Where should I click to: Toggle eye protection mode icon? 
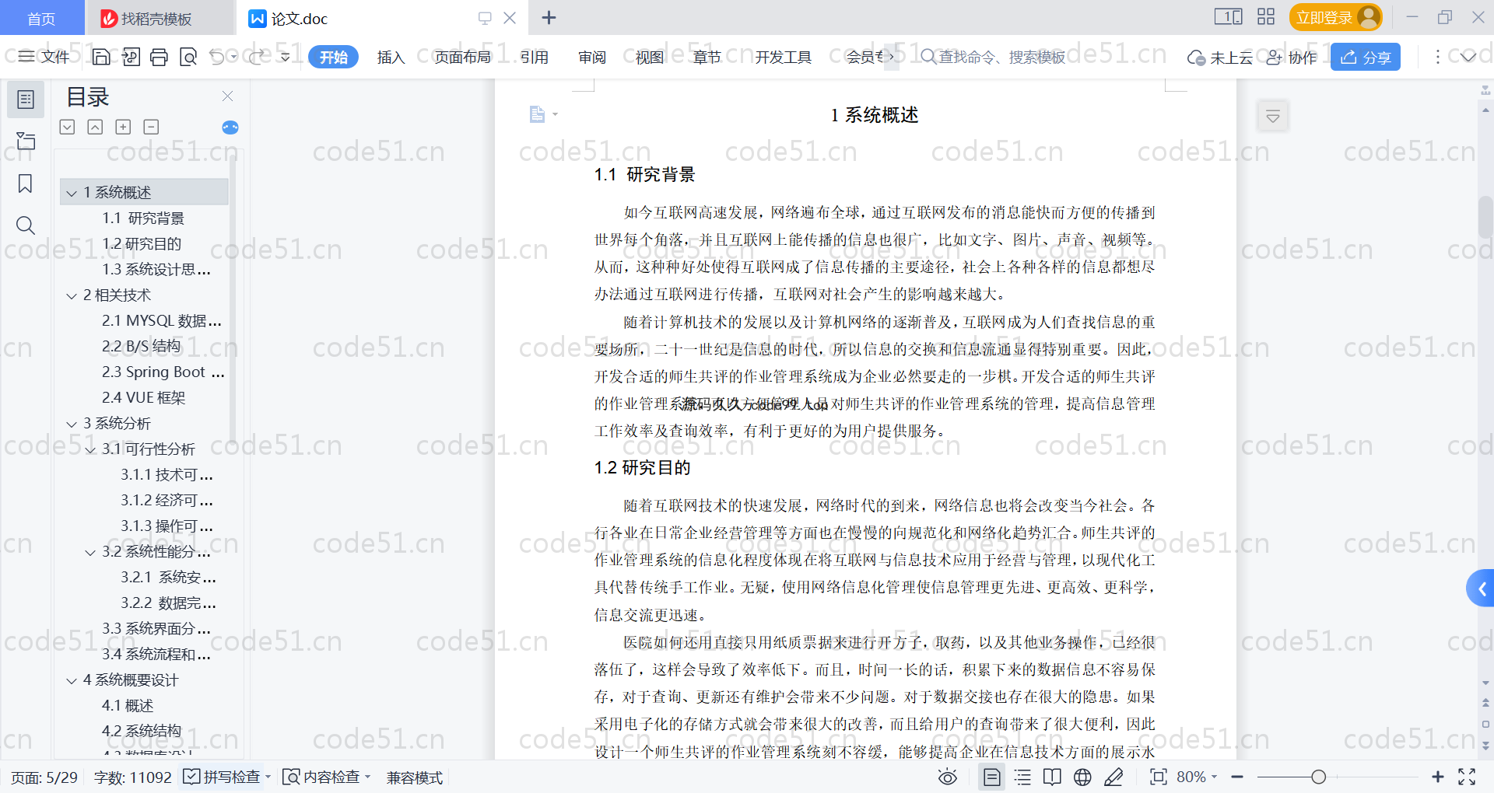point(947,777)
